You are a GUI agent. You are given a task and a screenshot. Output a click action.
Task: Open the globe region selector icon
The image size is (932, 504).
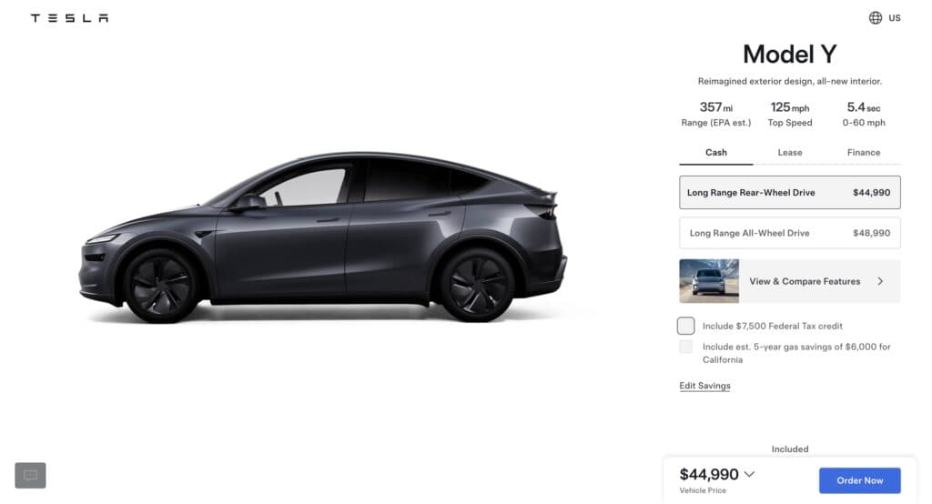tap(875, 18)
